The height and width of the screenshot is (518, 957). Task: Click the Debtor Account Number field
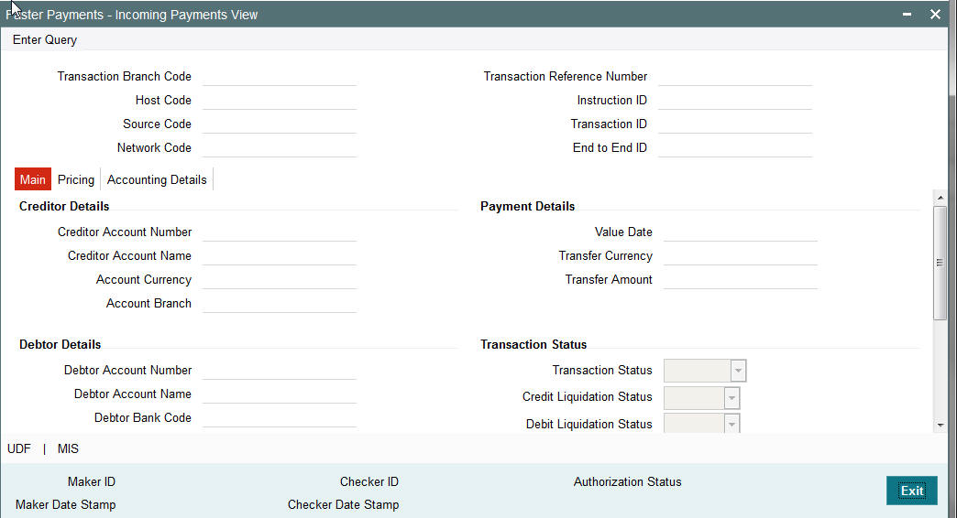tap(279, 371)
